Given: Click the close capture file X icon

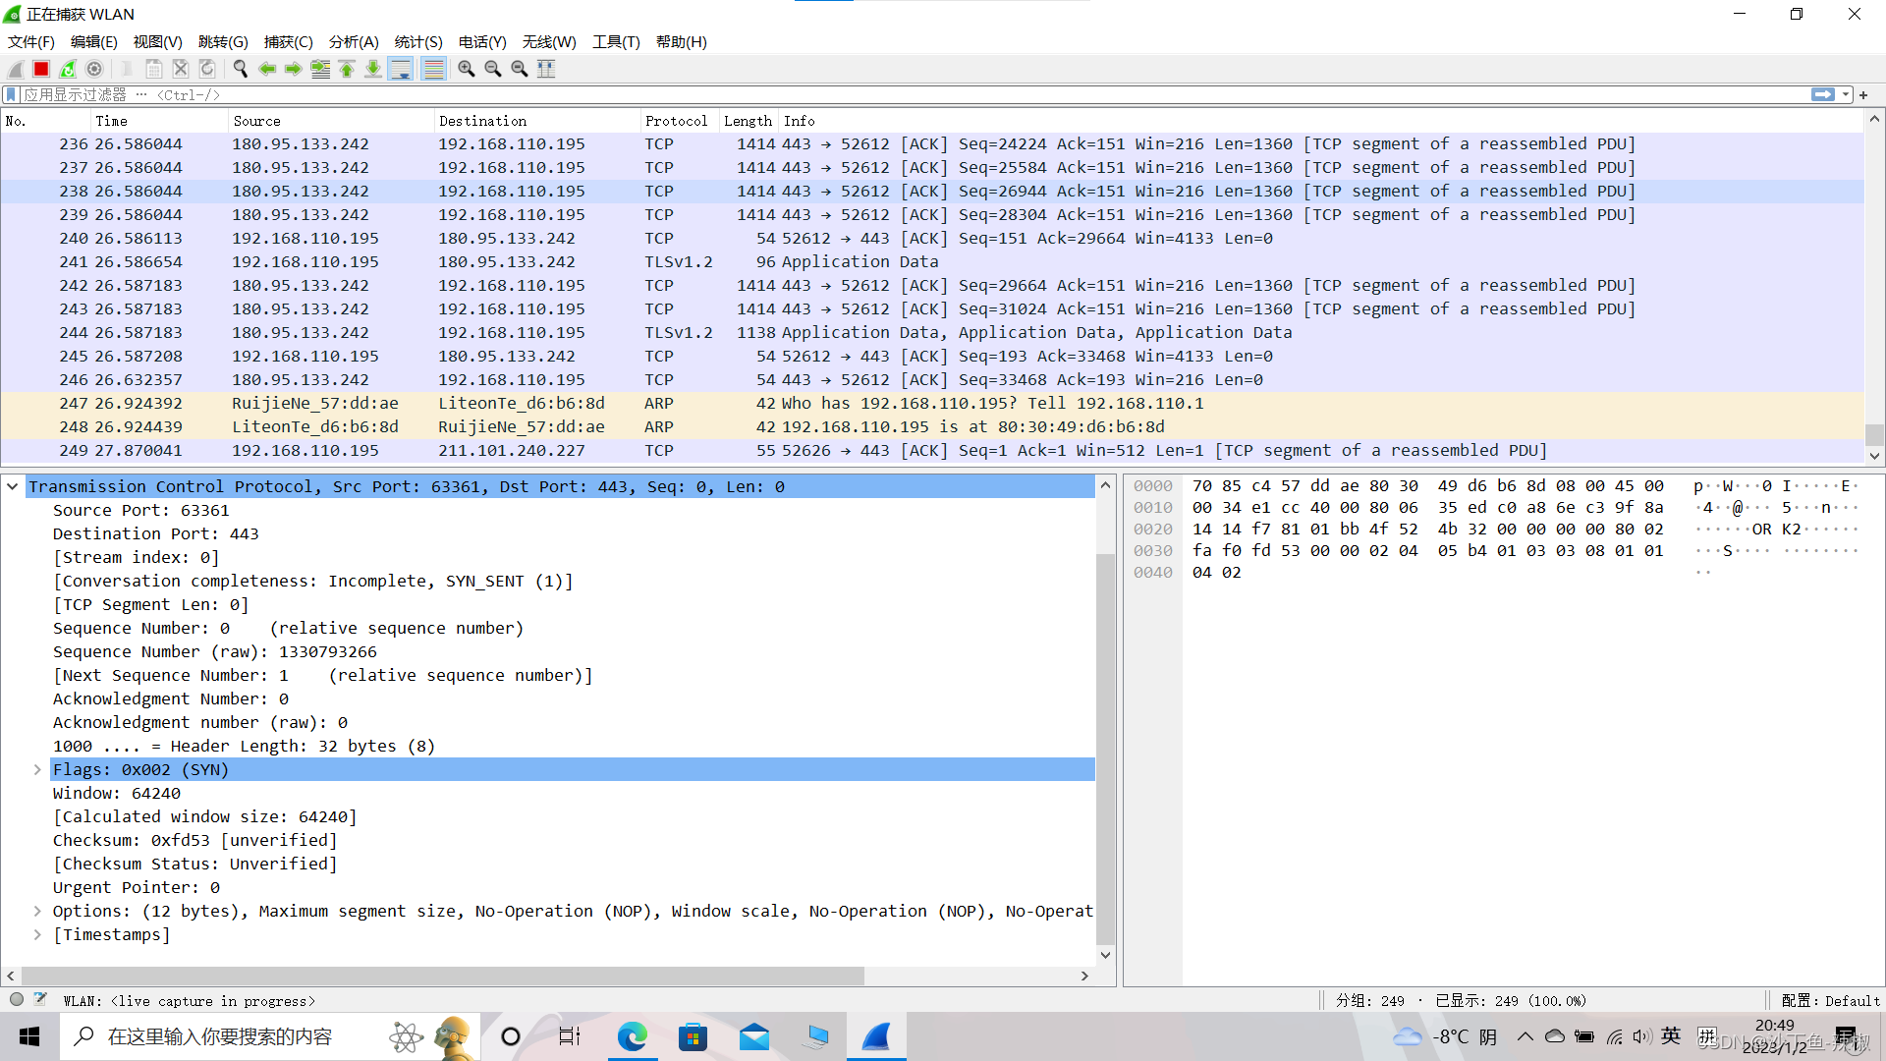Looking at the screenshot, I should click(x=181, y=69).
